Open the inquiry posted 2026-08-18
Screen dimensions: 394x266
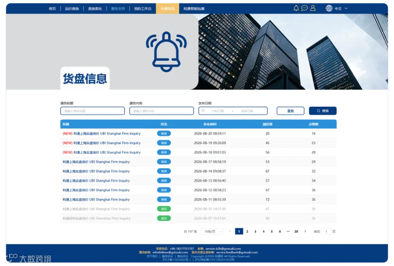[102, 152]
